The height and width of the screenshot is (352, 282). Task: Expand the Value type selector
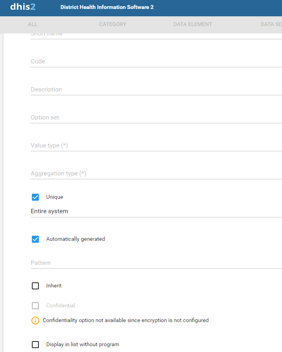click(x=155, y=145)
